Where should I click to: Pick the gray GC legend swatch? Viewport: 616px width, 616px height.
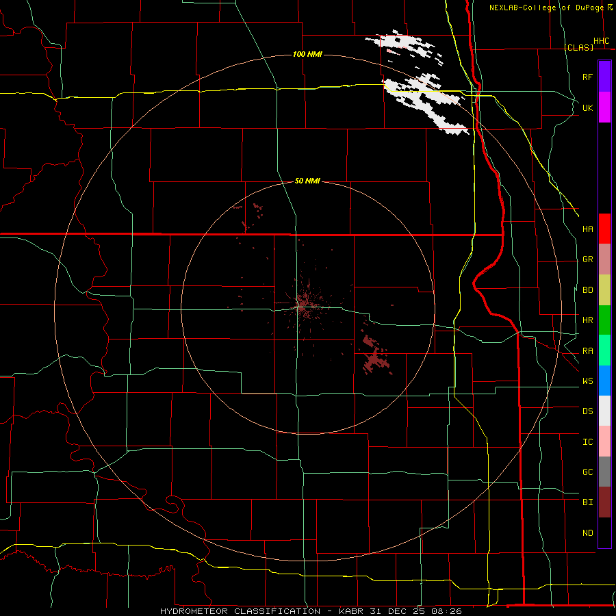(604, 472)
